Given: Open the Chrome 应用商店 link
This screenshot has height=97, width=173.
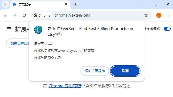Looking at the screenshot, I should 65,86.
